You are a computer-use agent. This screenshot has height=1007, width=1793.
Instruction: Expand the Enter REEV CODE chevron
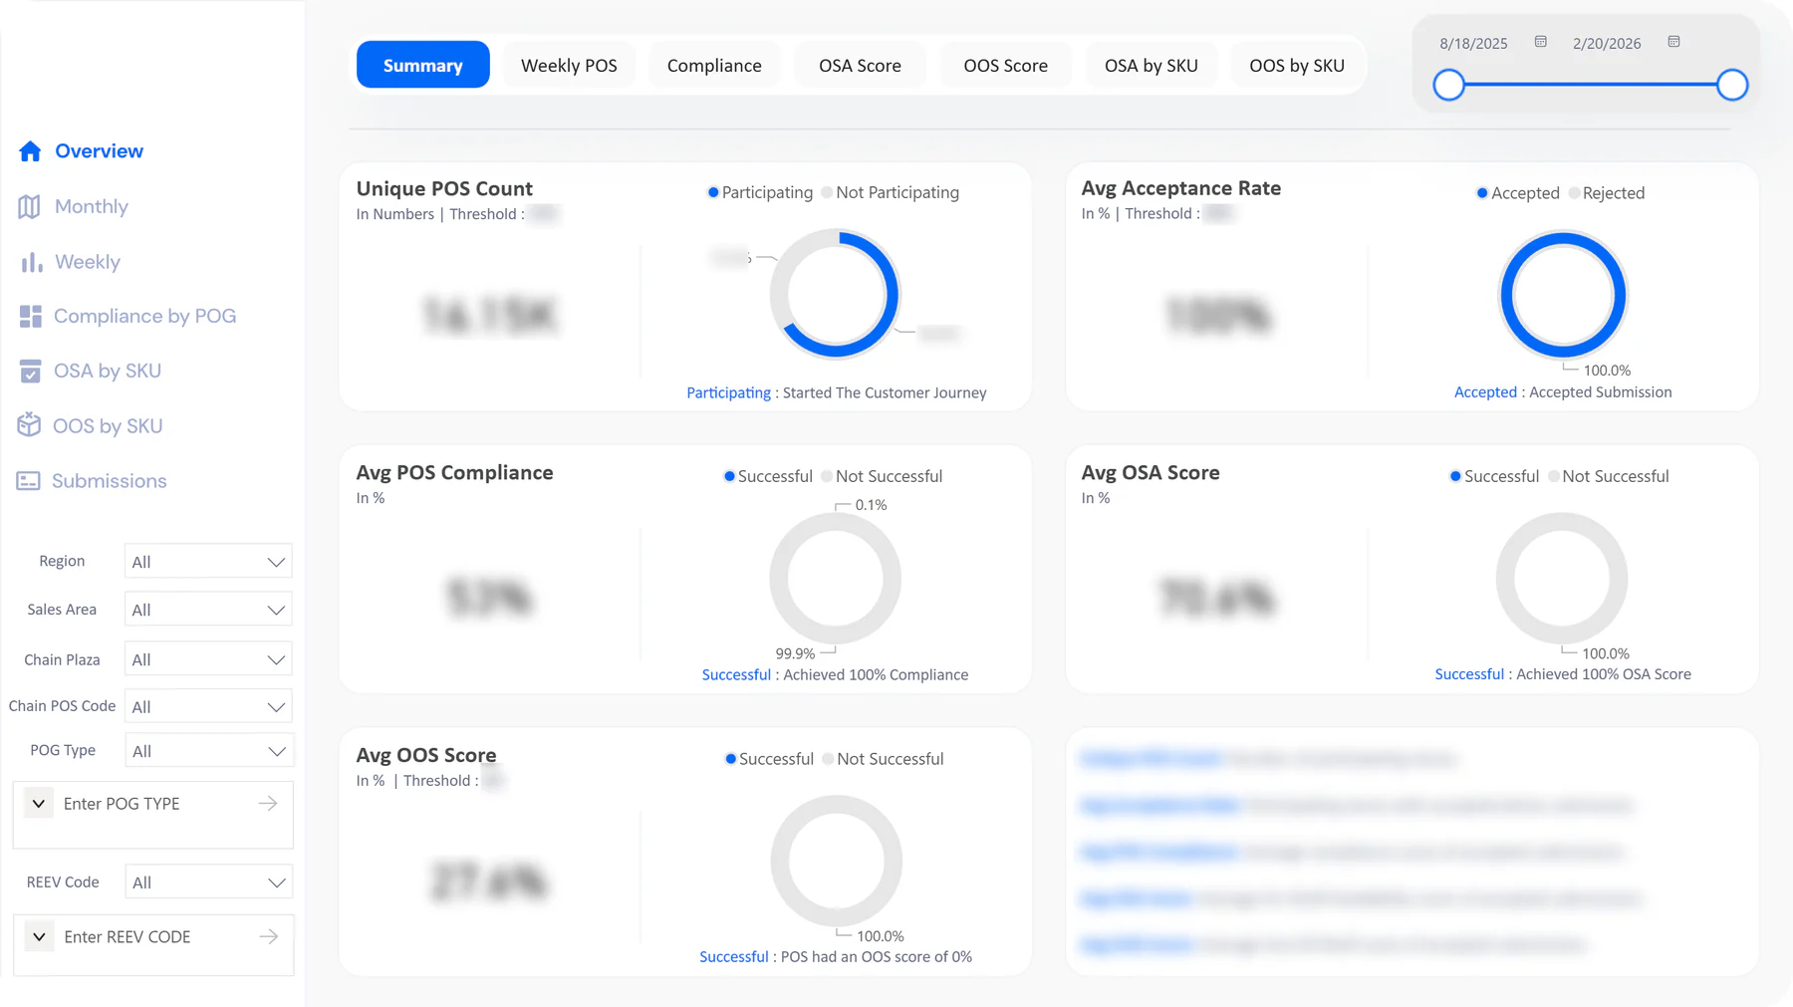pyautogui.click(x=39, y=937)
